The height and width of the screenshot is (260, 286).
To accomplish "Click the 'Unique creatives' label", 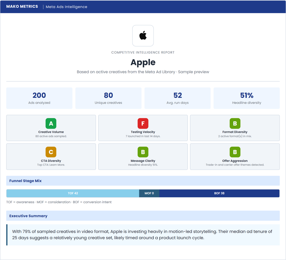I will 108,103.
